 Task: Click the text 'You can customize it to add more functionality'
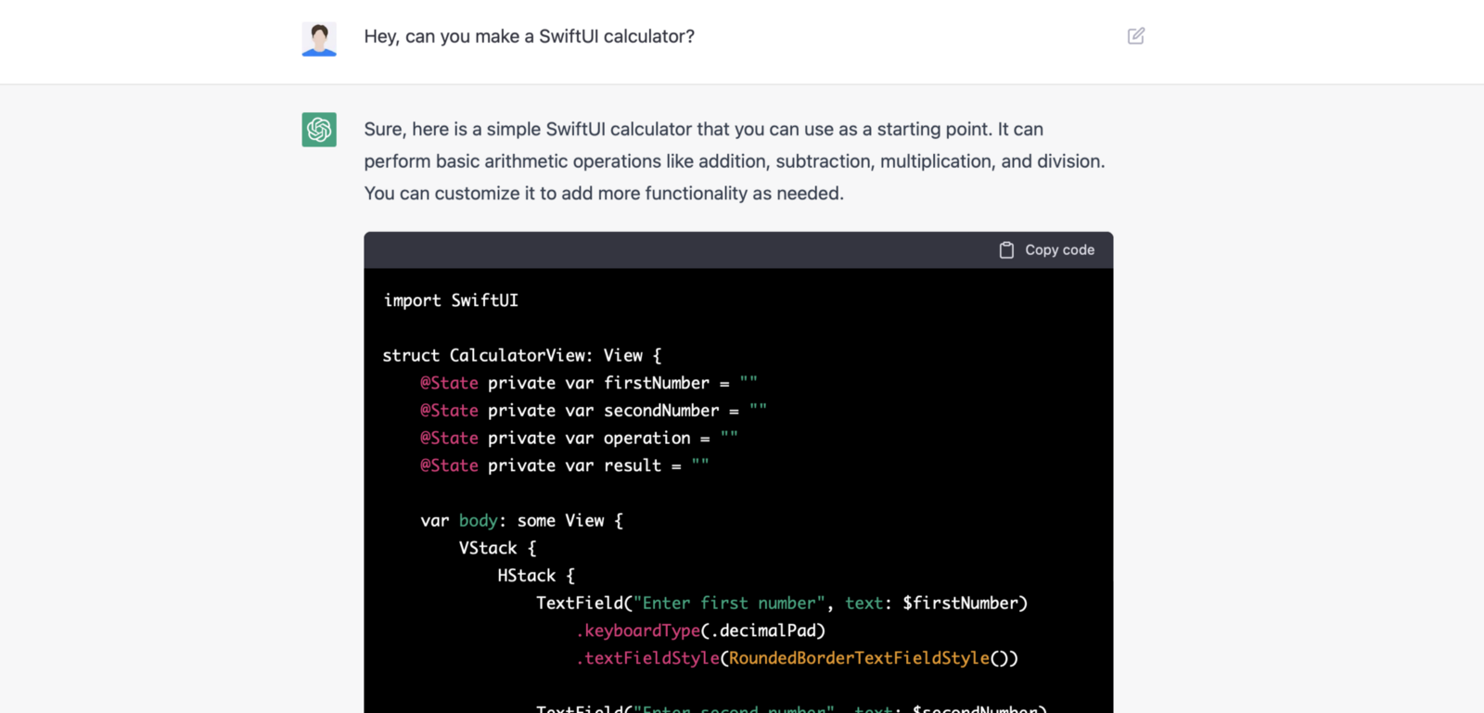(556, 194)
